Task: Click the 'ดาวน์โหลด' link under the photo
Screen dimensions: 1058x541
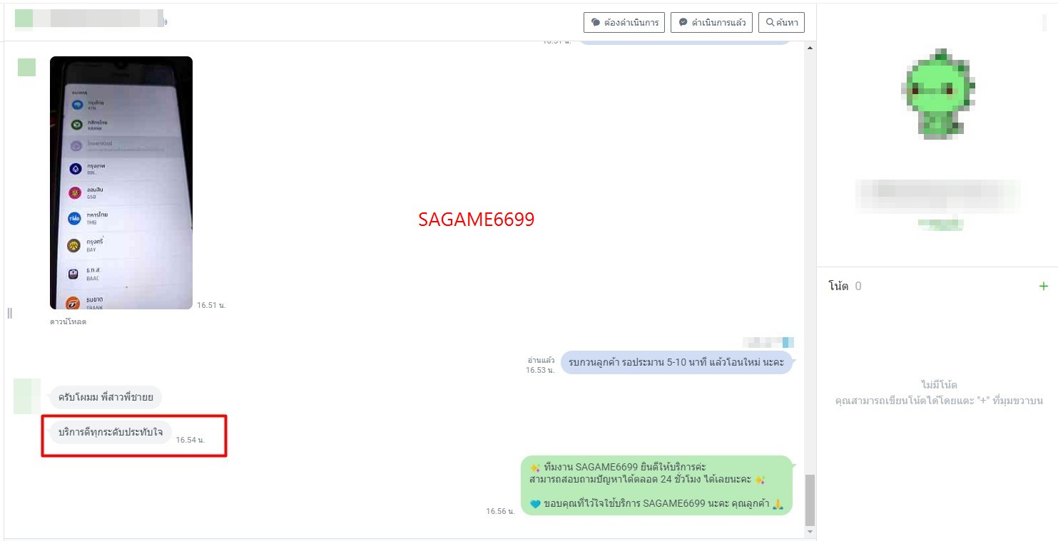Action: 68,321
